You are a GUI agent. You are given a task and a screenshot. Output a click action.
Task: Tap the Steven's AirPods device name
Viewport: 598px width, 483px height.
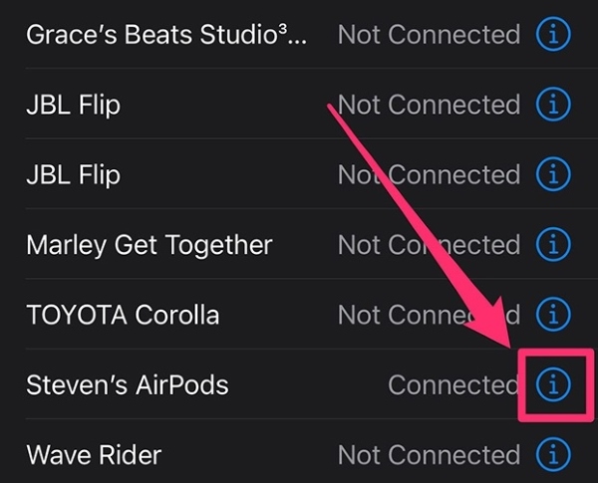(128, 384)
